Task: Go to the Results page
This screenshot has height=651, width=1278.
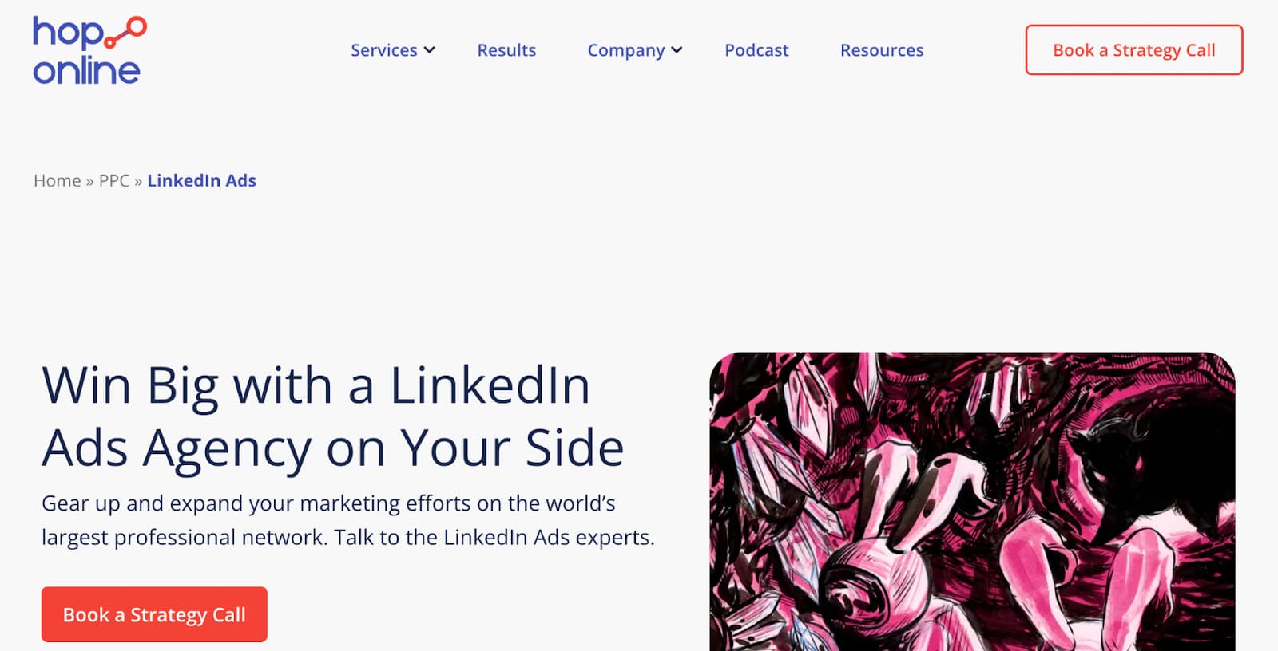Action: click(506, 50)
